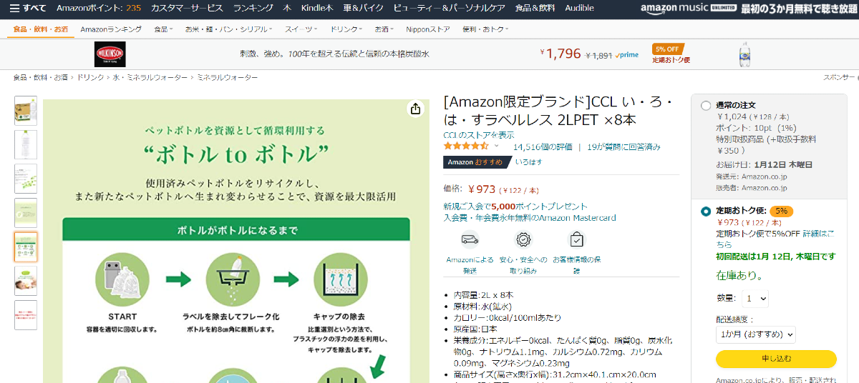This screenshot has width=859, height=383.
Task: Open 19が質問に回答済み link
Action: [623, 146]
